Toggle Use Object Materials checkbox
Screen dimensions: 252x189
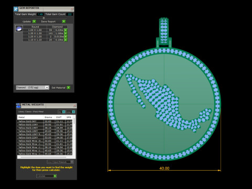click(72, 162)
